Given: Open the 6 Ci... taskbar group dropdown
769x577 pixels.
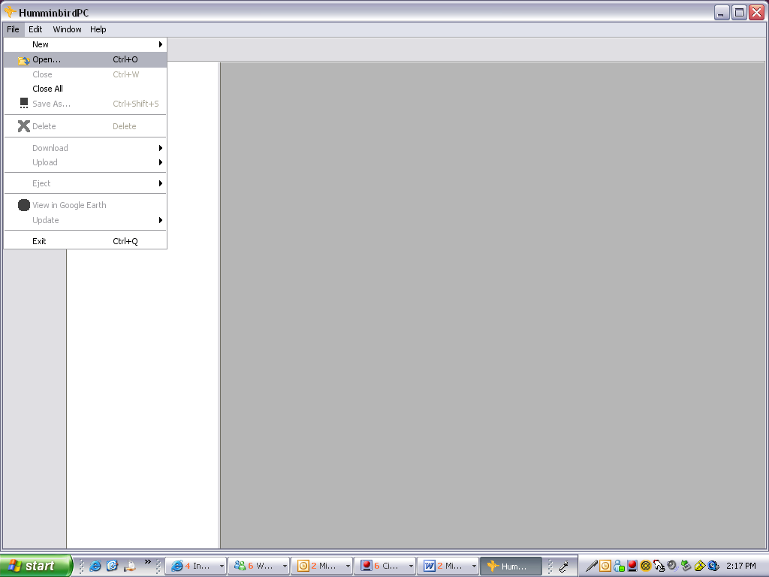Looking at the screenshot, I should 411,566.
